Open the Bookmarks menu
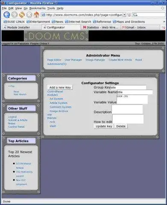Image resolution: width=167 pixels, height=205 pixels. click(38, 9)
